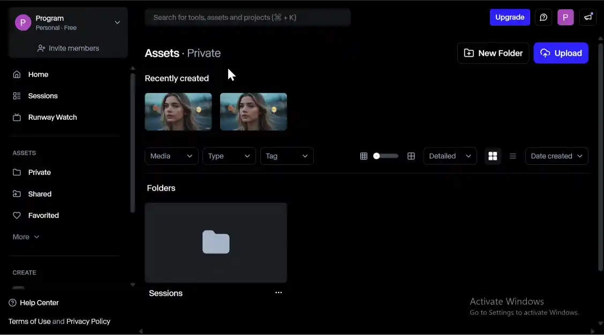Click the purple profile avatar icon
Image resolution: width=604 pixels, height=335 pixels.
pyautogui.click(x=565, y=17)
